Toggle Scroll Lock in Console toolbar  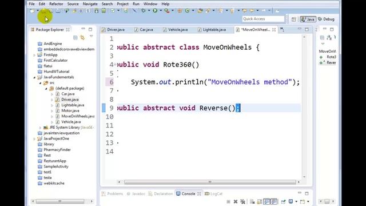click(x=259, y=201)
